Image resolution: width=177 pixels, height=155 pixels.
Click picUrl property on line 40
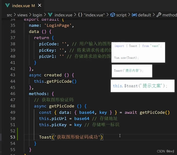click(46, 56)
